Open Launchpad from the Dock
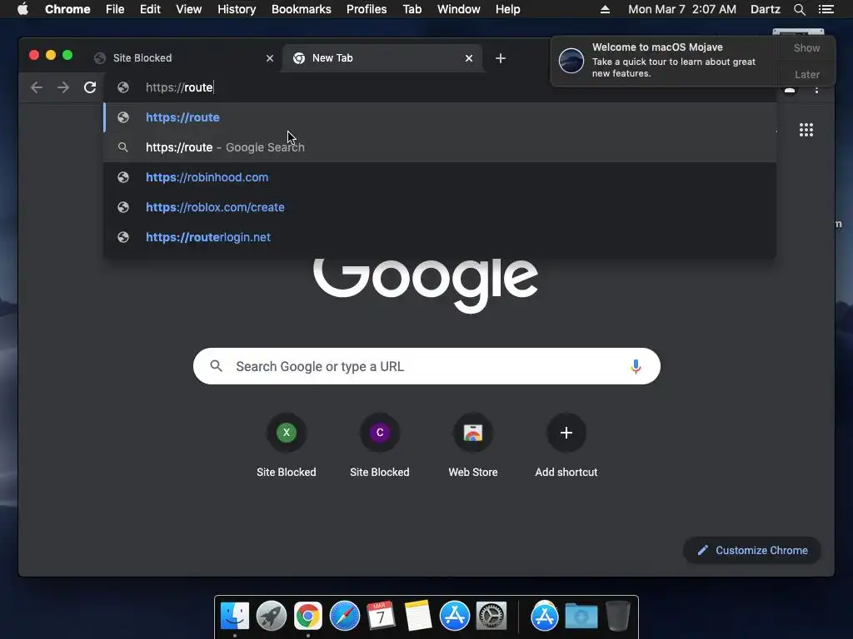This screenshot has width=853, height=639. click(x=272, y=617)
